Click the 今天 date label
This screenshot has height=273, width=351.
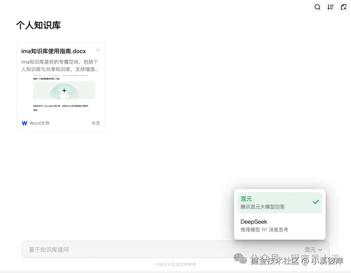(96, 123)
